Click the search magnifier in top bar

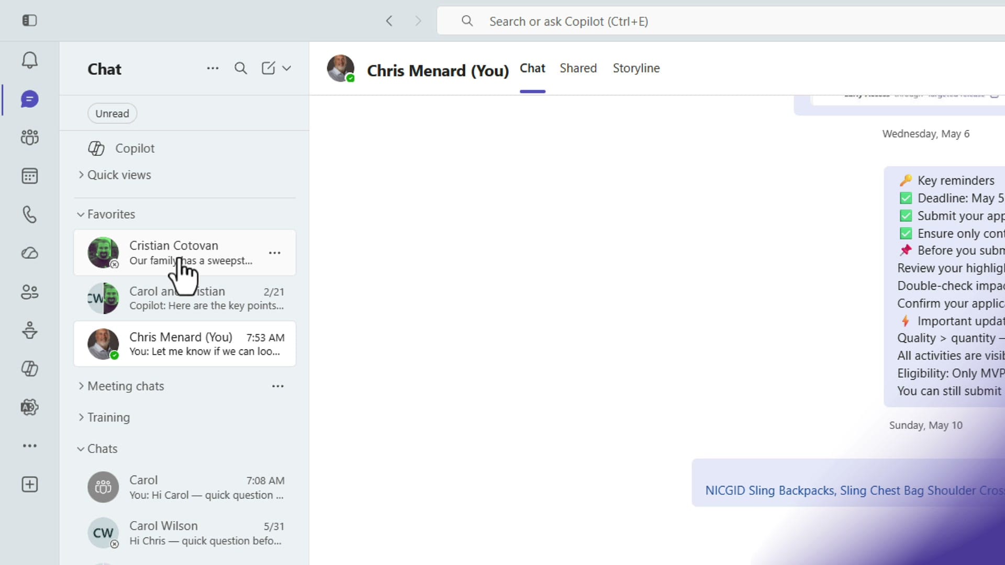pyautogui.click(x=467, y=21)
